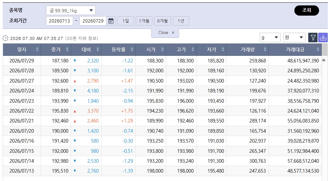Sort table by 등락률 column arrows
This screenshot has width=332, height=181.
(132, 50)
